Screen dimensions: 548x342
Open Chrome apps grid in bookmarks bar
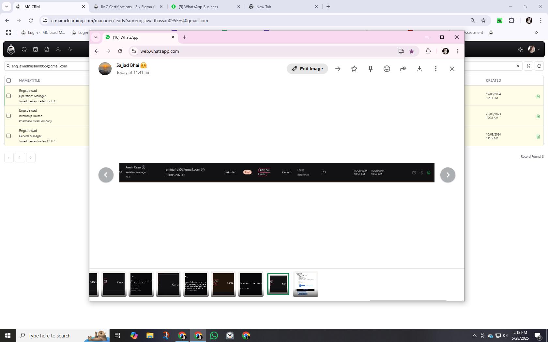(x=8, y=33)
